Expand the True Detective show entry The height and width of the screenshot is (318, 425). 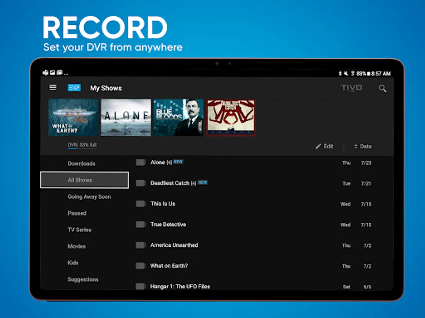click(168, 224)
